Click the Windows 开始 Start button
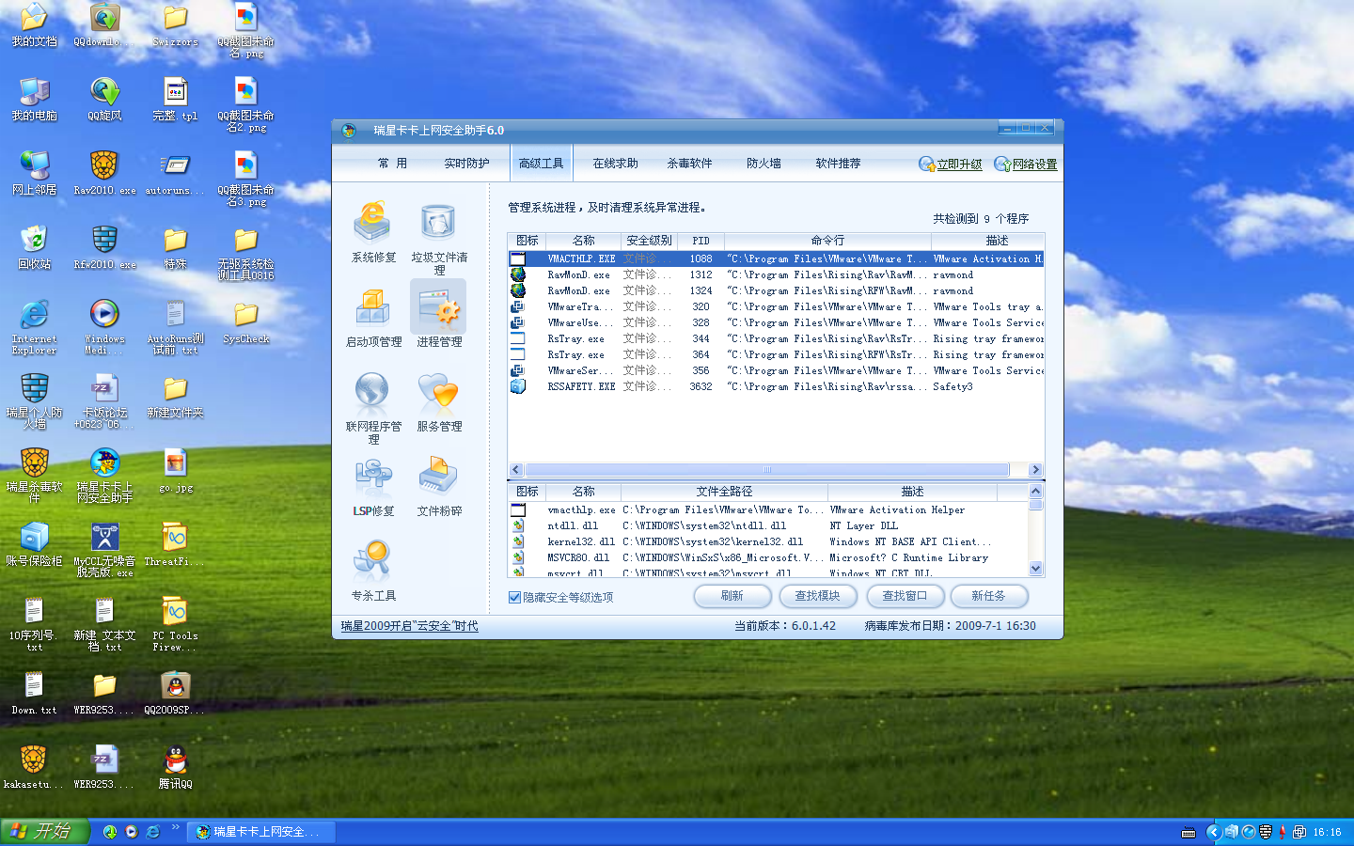This screenshot has height=846, width=1354. (x=44, y=831)
